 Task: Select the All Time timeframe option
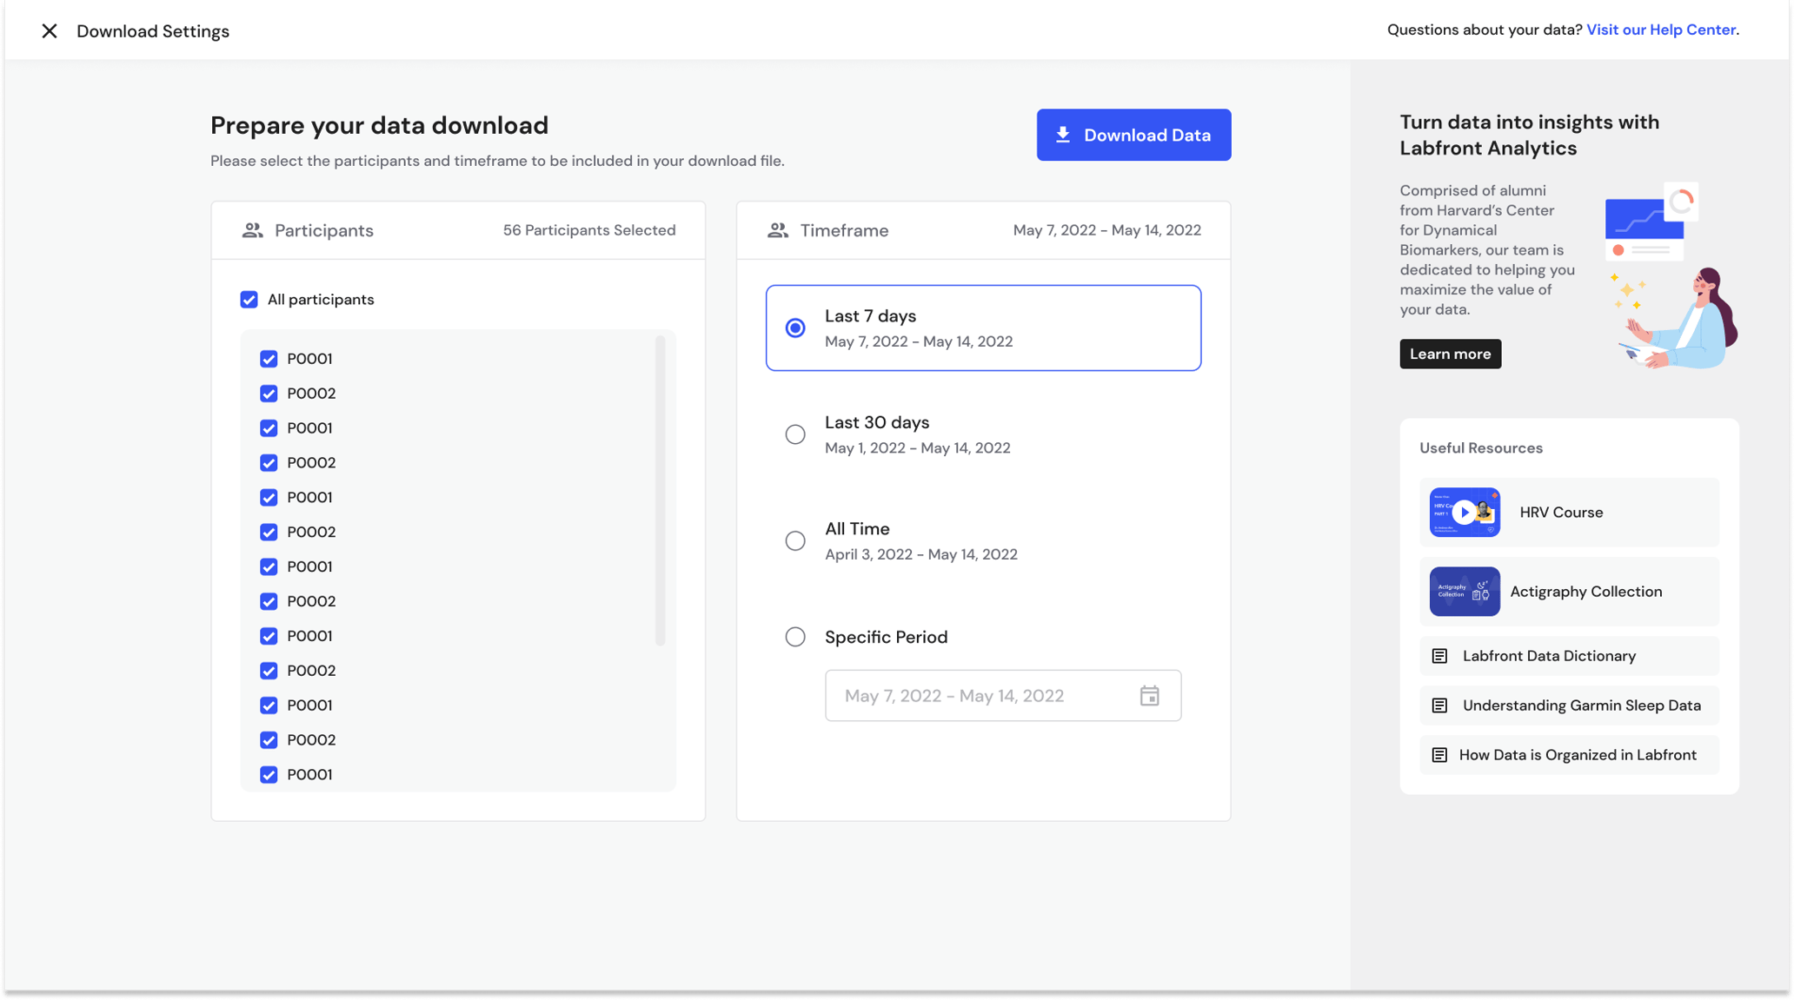[x=795, y=540]
